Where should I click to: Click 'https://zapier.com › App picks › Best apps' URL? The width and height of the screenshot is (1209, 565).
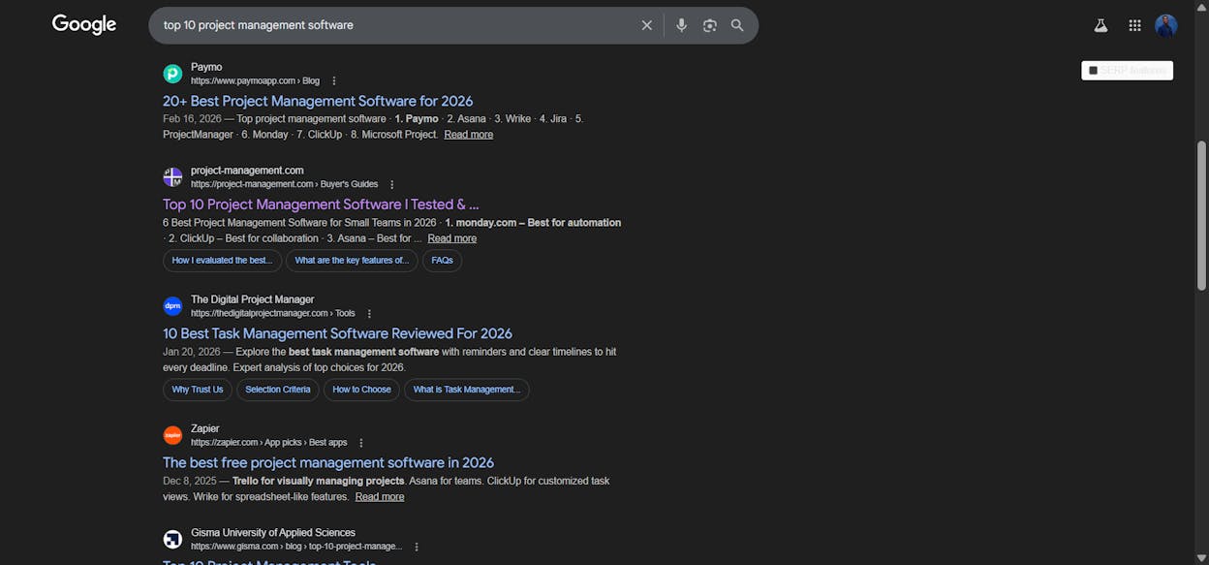click(x=269, y=443)
